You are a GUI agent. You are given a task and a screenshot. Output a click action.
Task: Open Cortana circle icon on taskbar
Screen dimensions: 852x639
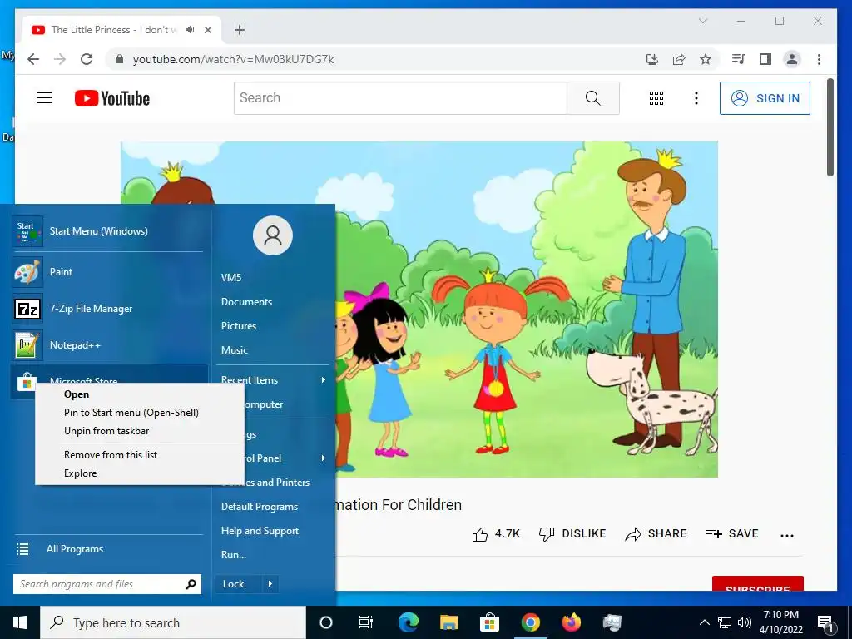click(x=326, y=622)
